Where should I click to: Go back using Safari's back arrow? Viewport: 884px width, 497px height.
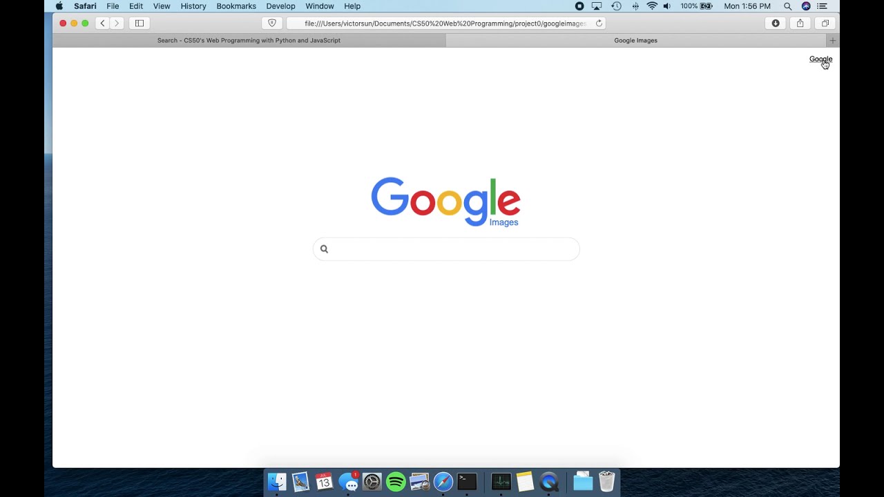tap(102, 23)
